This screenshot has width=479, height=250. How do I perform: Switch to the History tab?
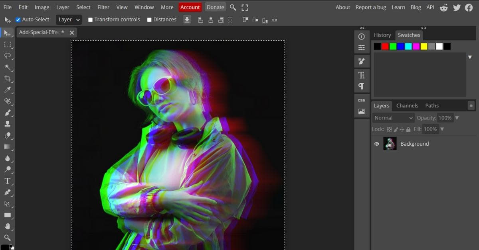pos(382,35)
